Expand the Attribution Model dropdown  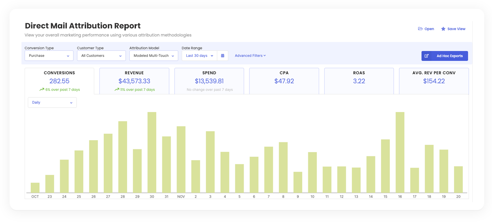coord(154,56)
